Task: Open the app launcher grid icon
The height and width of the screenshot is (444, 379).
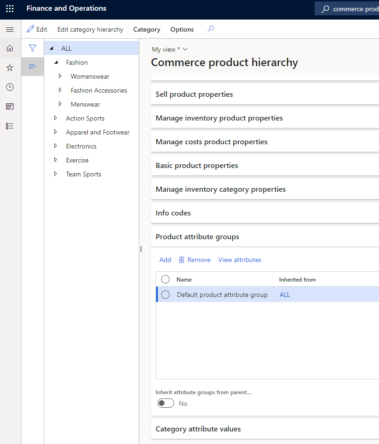Action: 10,9
